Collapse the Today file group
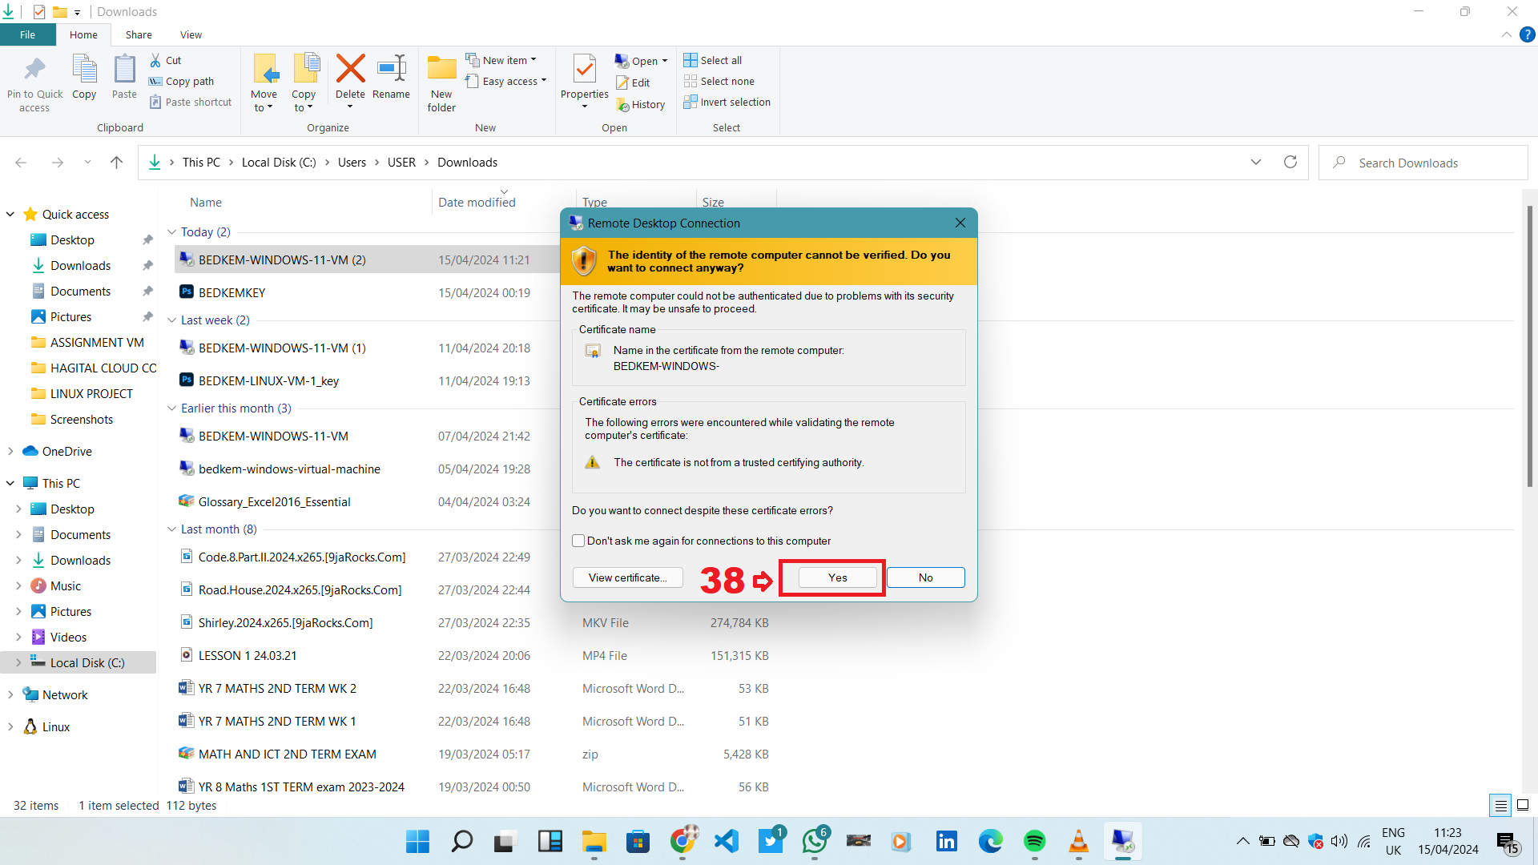Image resolution: width=1538 pixels, height=865 pixels. [x=171, y=232]
